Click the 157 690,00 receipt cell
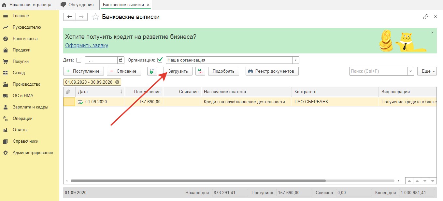 click(144, 102)
